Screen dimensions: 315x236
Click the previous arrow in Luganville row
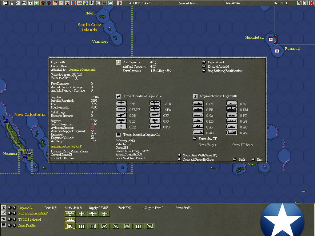tap(10, 208)
